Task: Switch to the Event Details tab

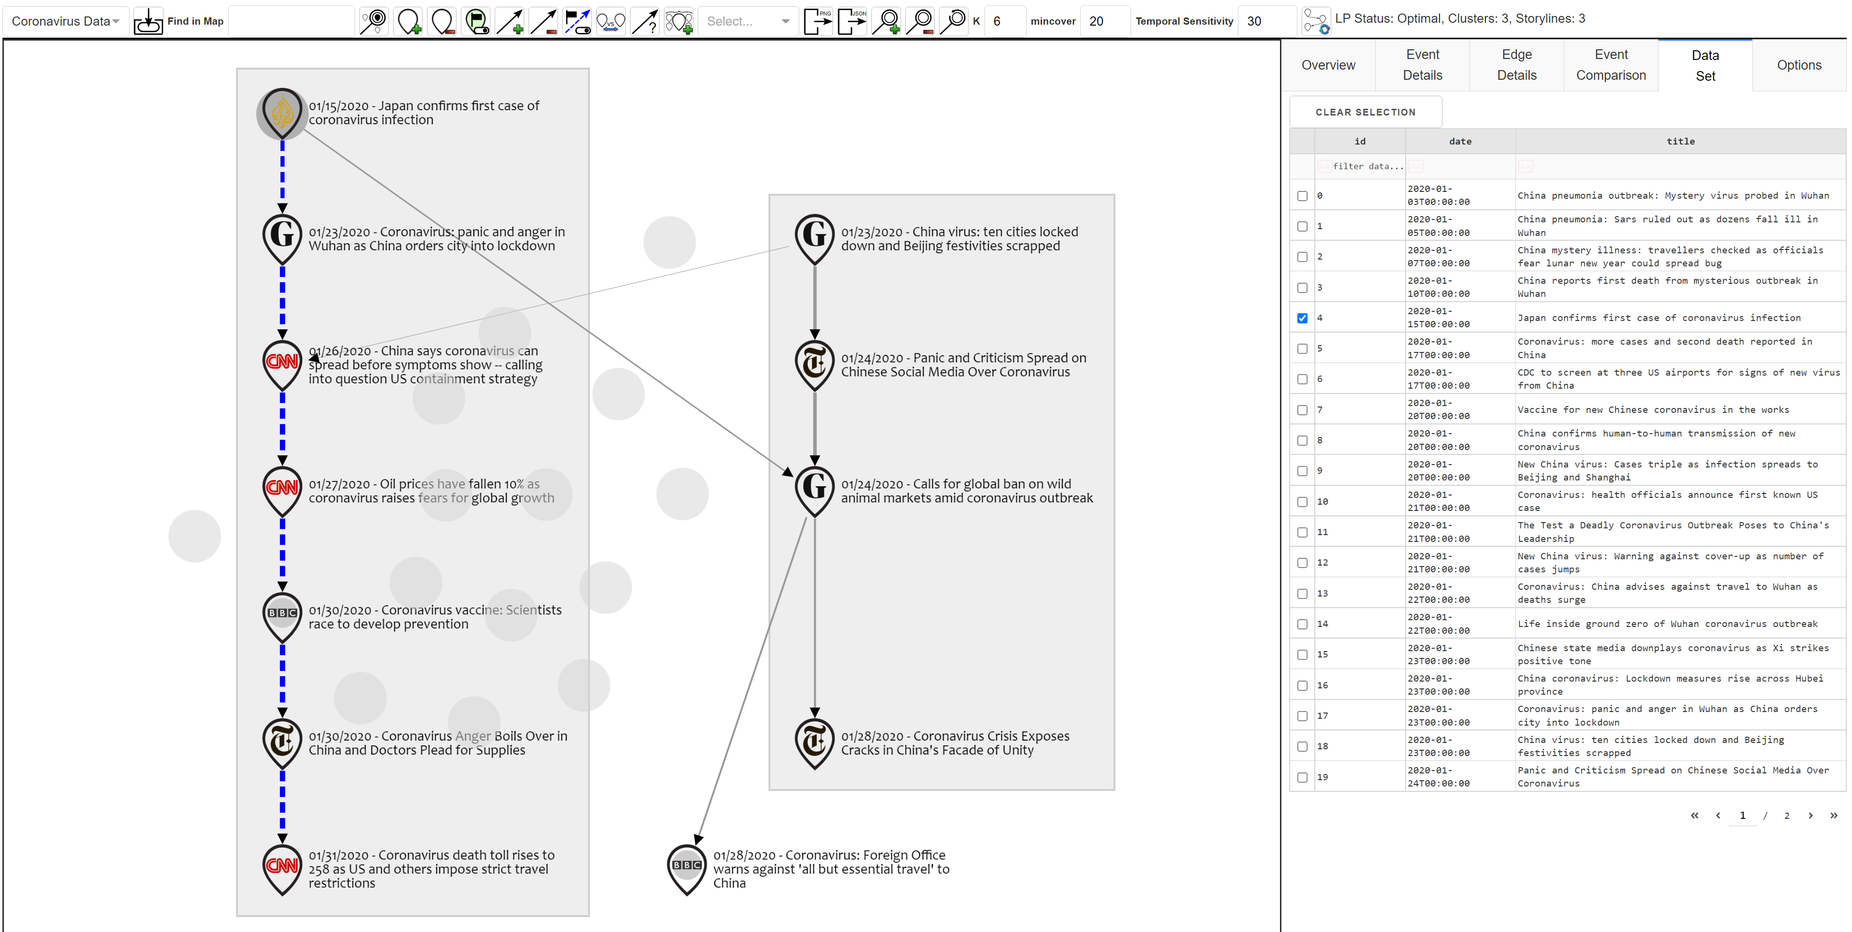Action: [x=1422, y=65]
